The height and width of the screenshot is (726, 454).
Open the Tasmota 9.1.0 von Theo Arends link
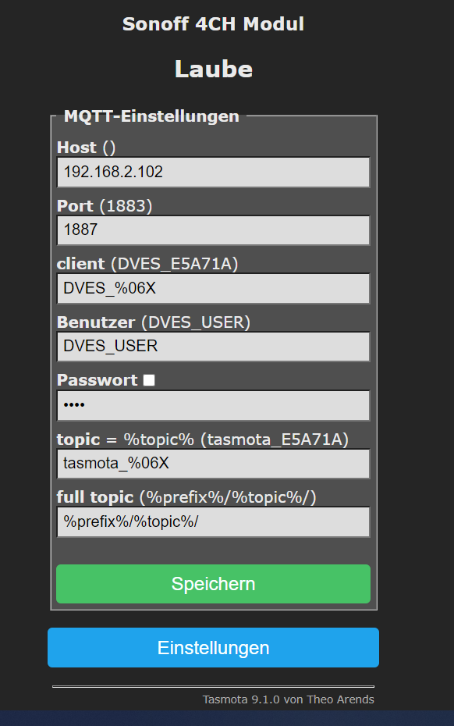pyautogui.click(x=289, y=699)
